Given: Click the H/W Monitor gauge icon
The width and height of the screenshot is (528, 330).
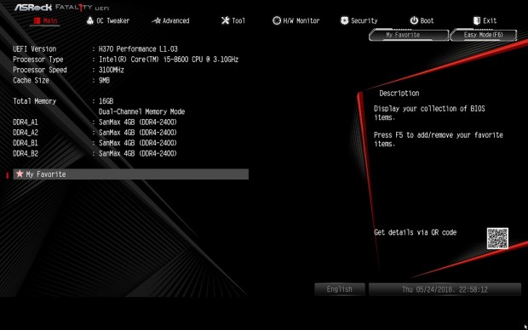Looking at the screenshot, I should click(277, 20).
